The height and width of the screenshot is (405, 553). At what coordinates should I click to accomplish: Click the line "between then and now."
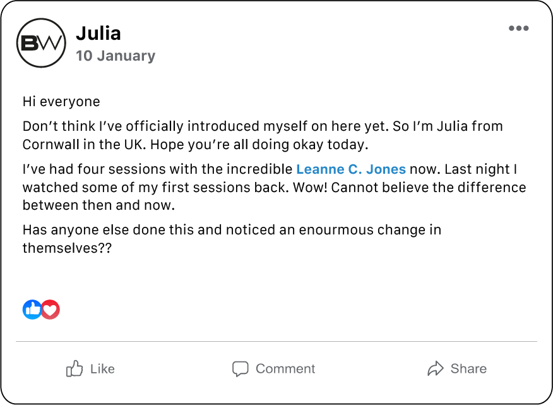98,205
